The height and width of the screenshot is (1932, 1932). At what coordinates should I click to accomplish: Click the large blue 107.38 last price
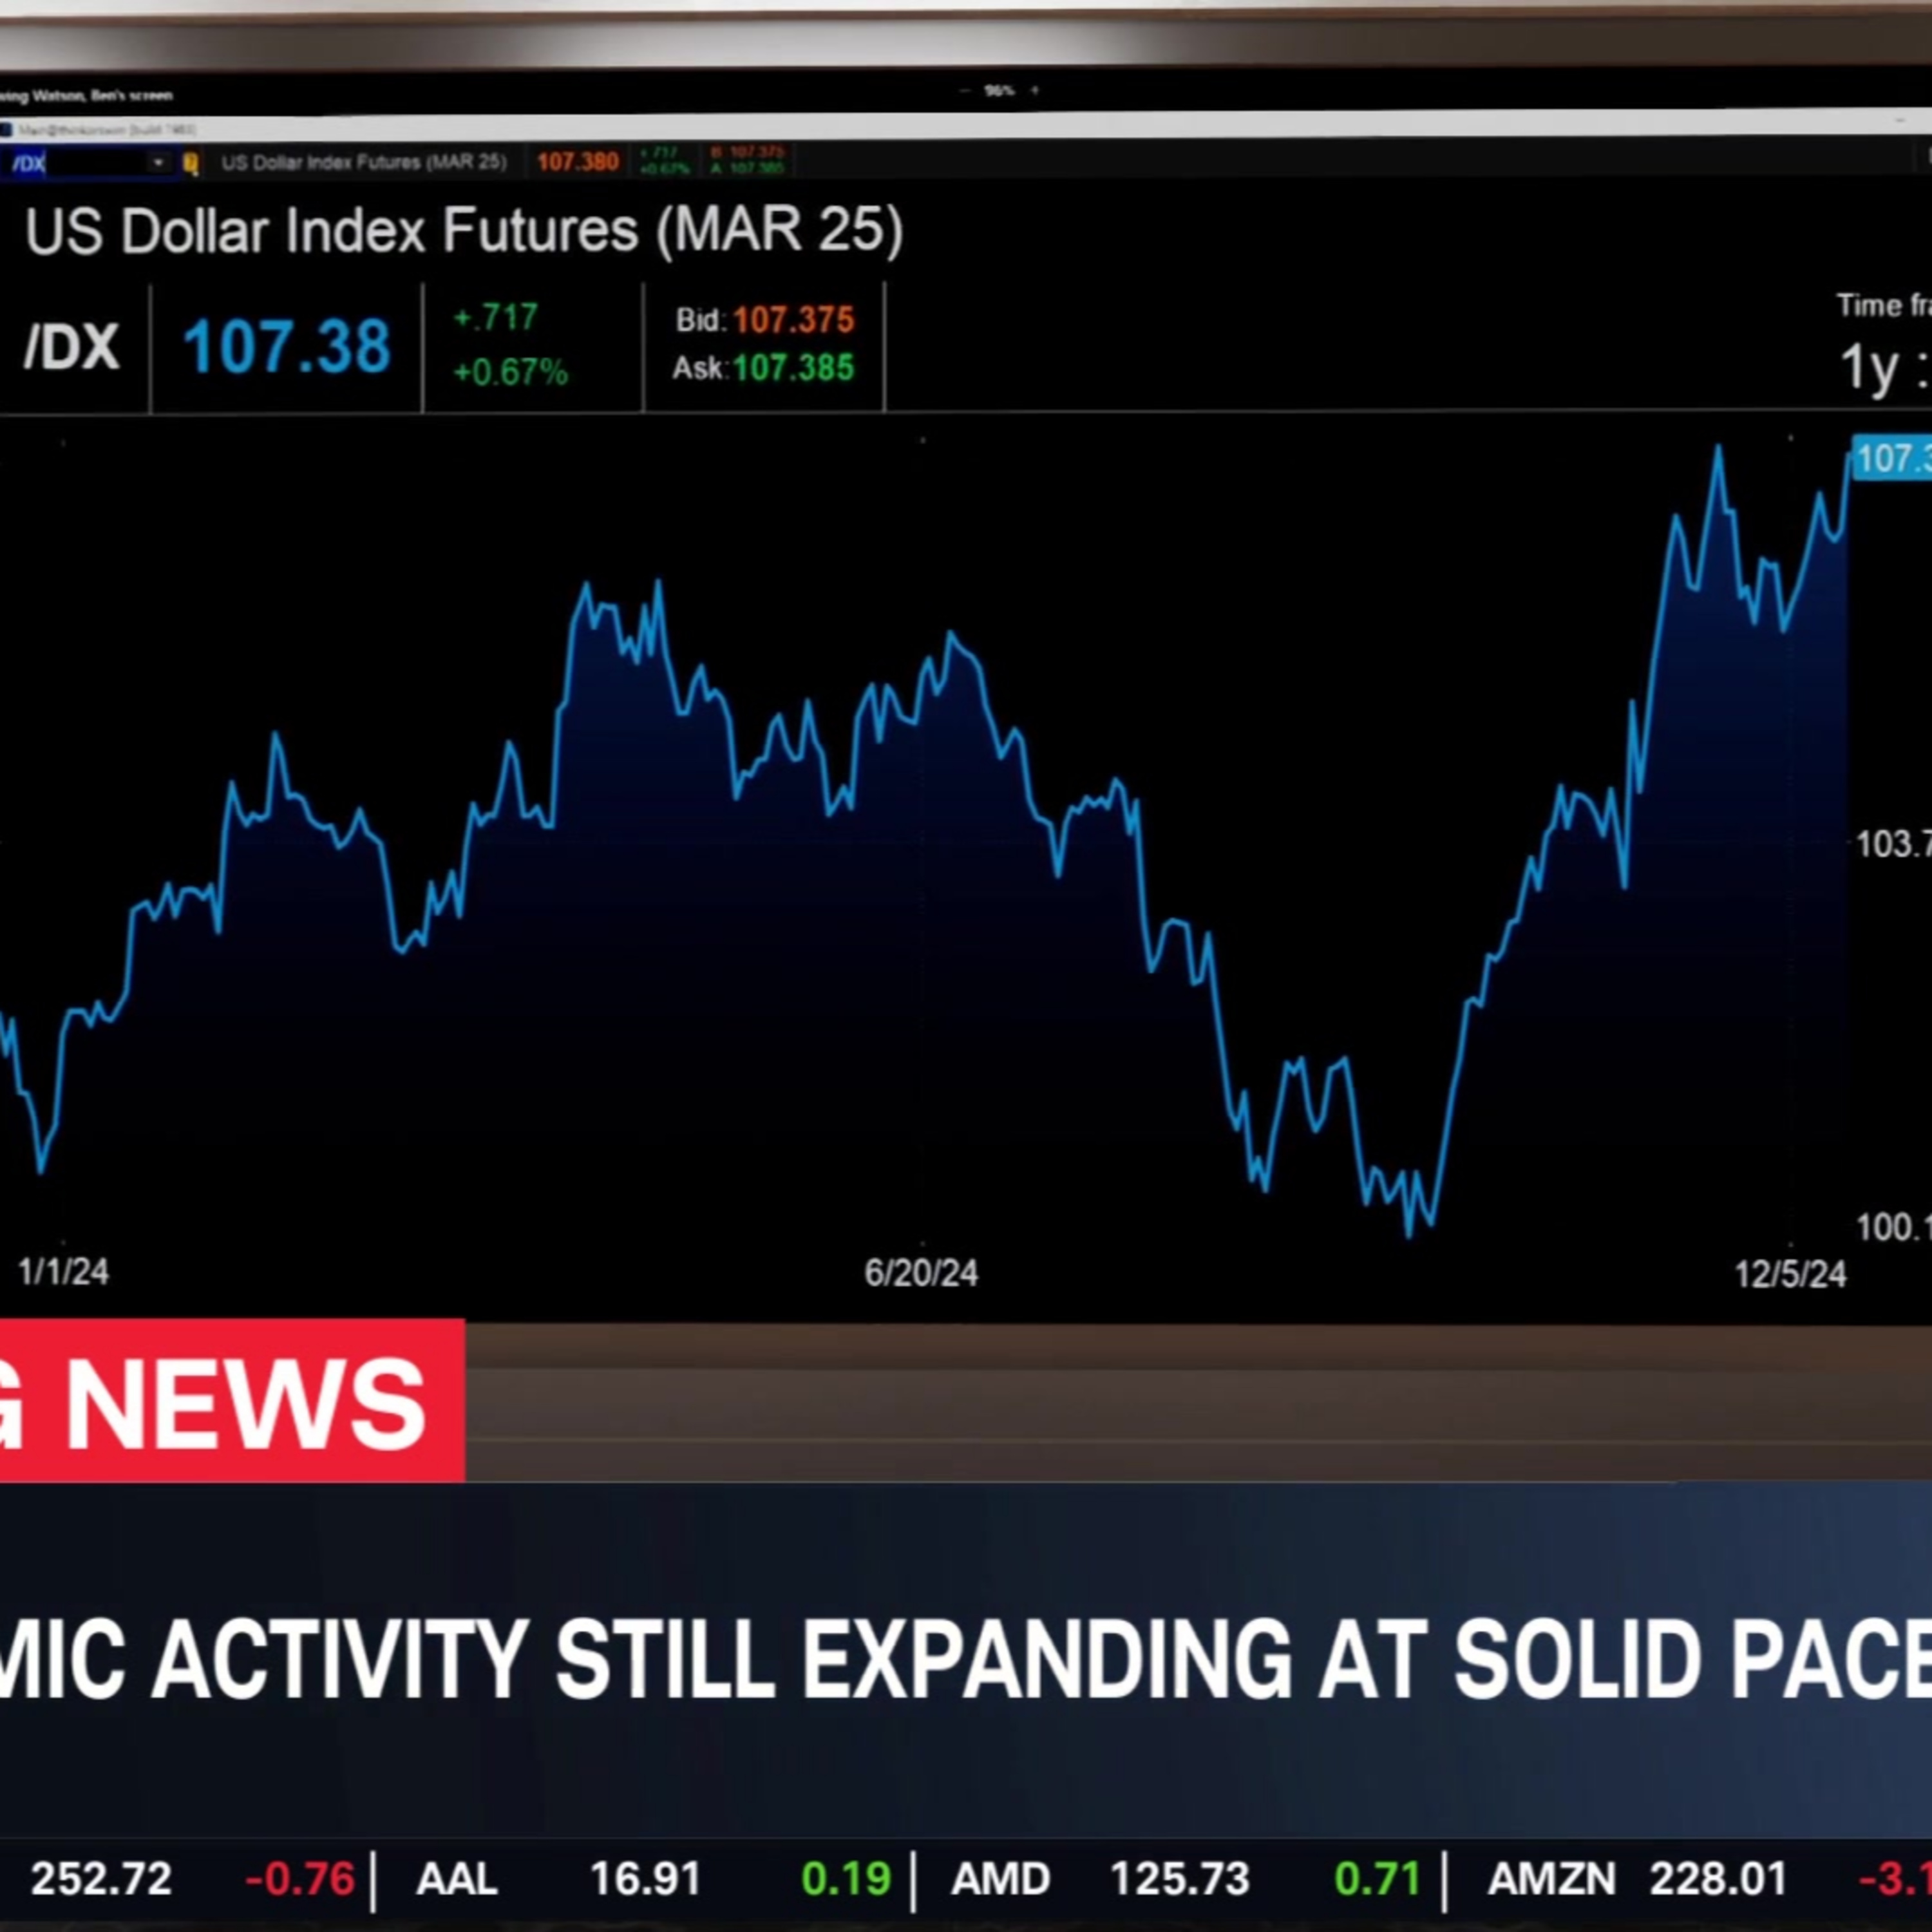[286, 347]
